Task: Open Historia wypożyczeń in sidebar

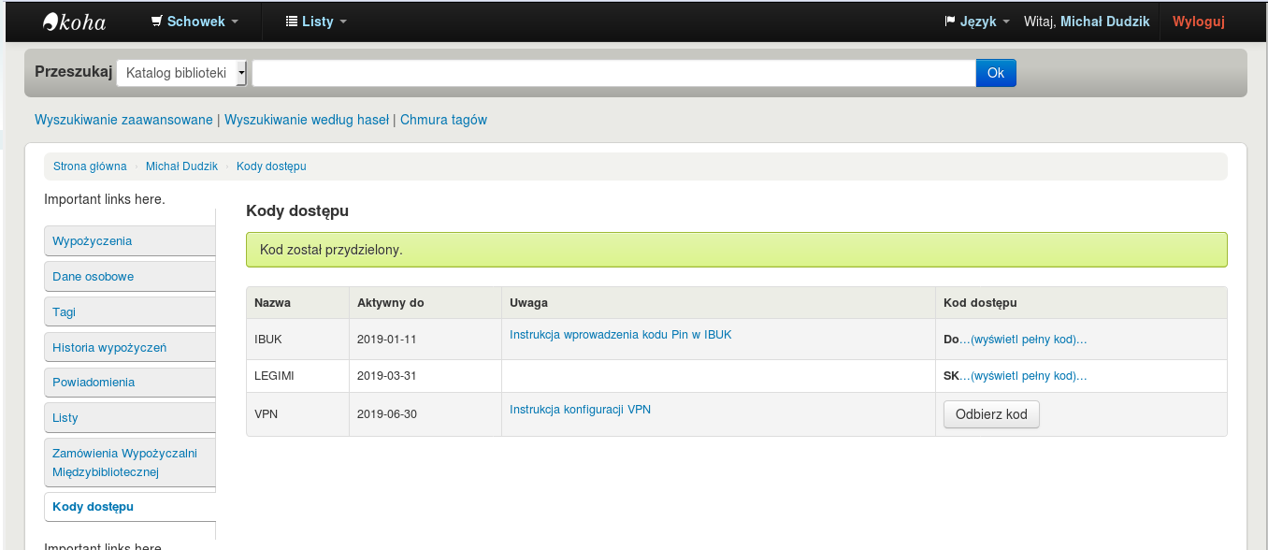Action: pyautogui.click(x=109, y=348)
